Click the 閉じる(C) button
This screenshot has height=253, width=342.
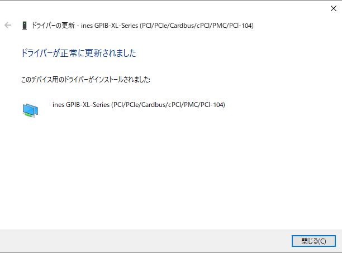tap(313, 241)
